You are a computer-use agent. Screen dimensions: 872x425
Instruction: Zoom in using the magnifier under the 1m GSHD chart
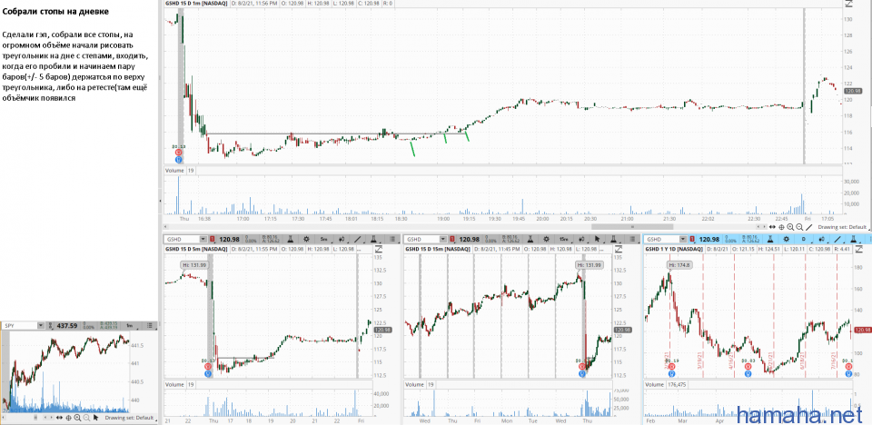tap(790, 227)
